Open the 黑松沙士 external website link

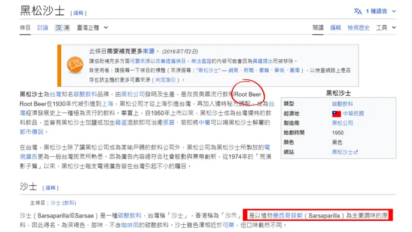click(x=345, y=152)
